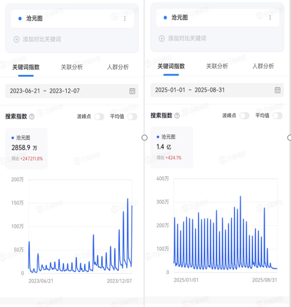Image resolution: width=291 pixels, height=307 pixels.
Task: Select 关键词指数 tab in the right panel
Action: tap(171, 66)
